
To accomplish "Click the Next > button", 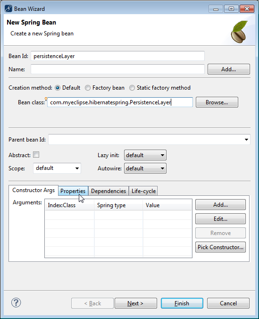I will (136, 303).
